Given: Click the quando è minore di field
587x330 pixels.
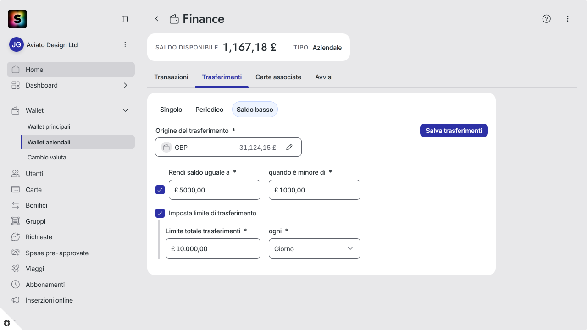Looking at the screenshot, I should pos(315,190).
